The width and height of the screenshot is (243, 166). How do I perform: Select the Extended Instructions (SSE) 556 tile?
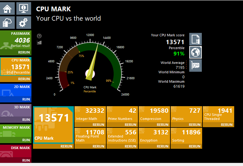pos(122,136)
